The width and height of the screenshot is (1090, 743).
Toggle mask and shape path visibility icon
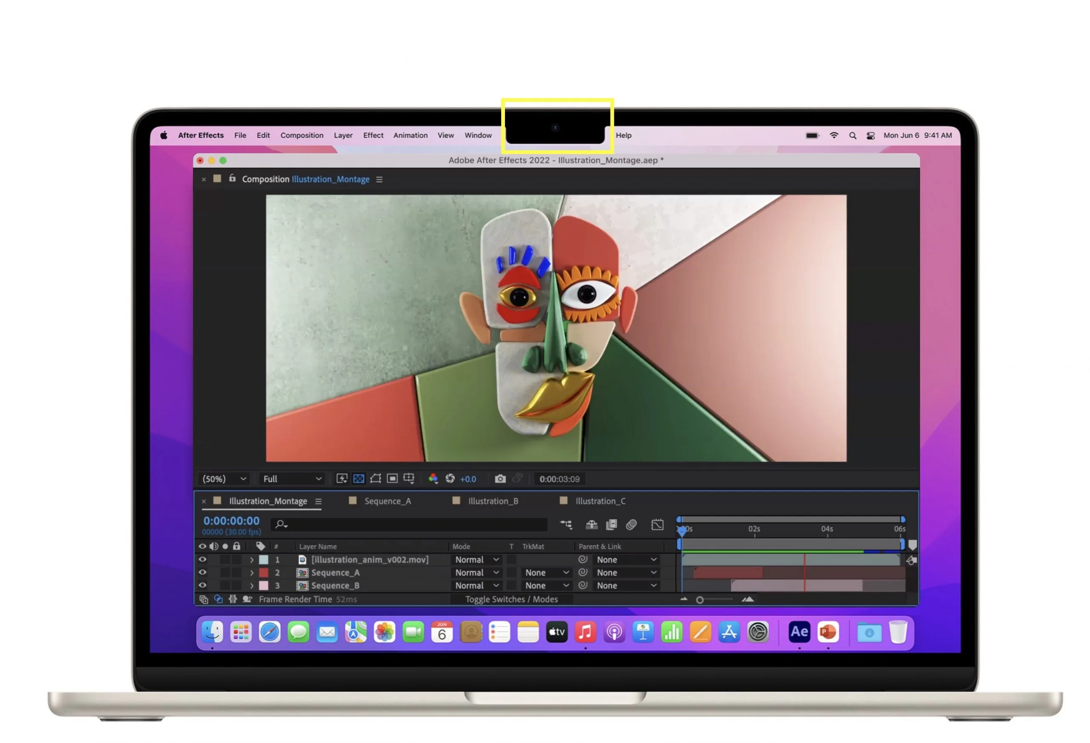pos(375,479)
